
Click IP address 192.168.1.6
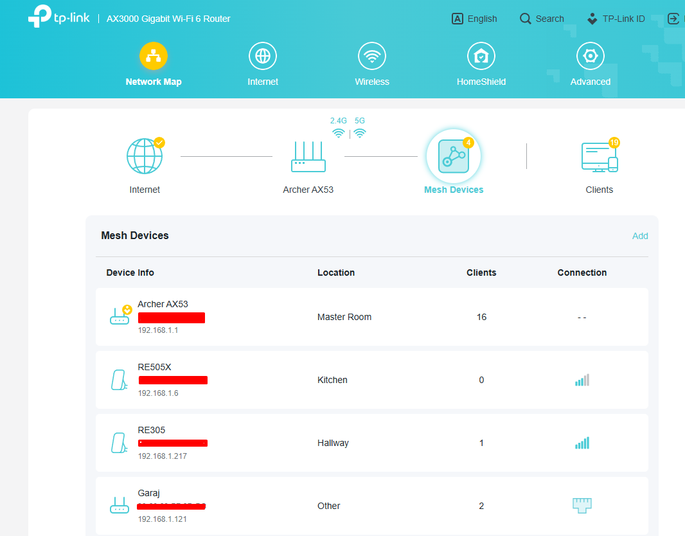click(x=157, y=393)
